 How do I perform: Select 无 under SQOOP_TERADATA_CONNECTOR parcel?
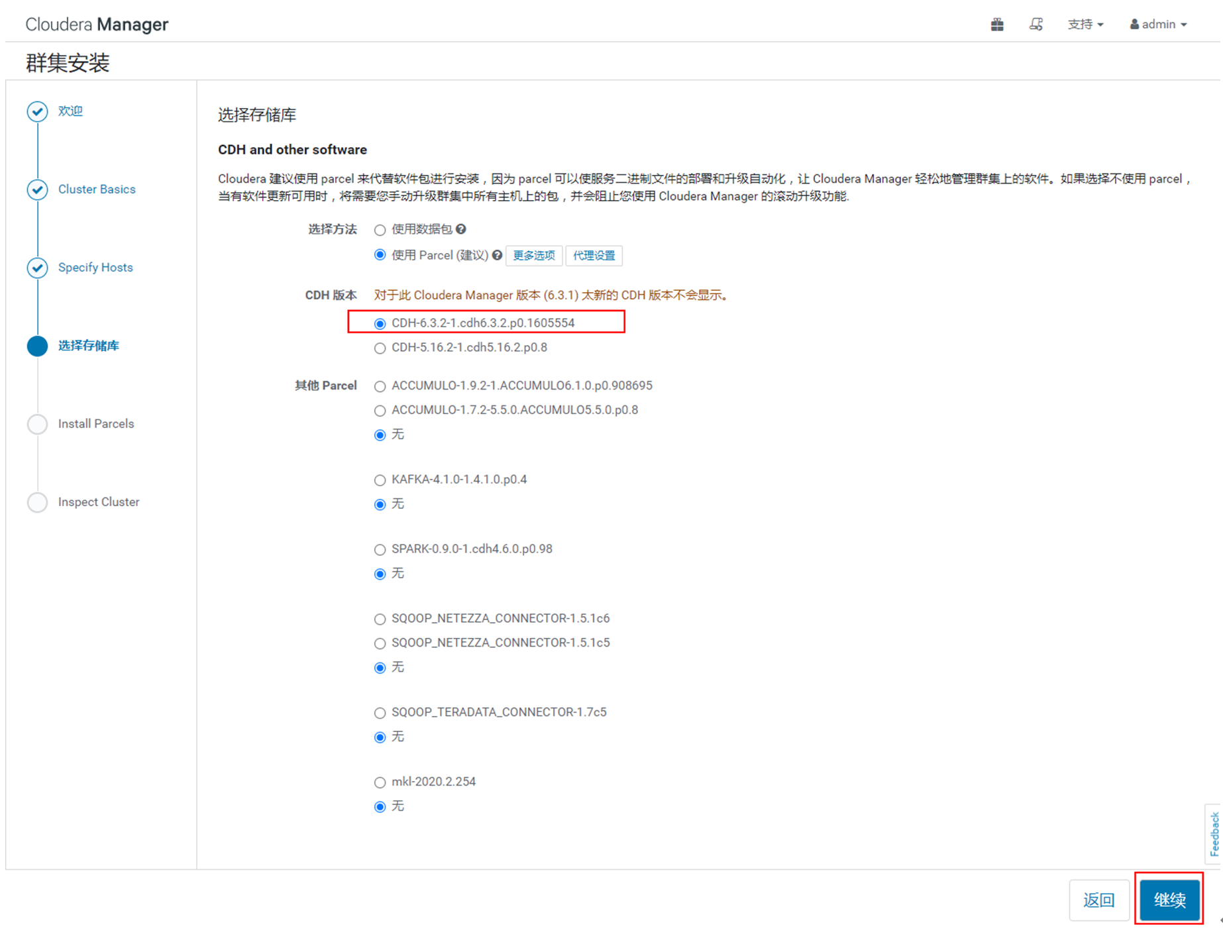pos(380,737)
